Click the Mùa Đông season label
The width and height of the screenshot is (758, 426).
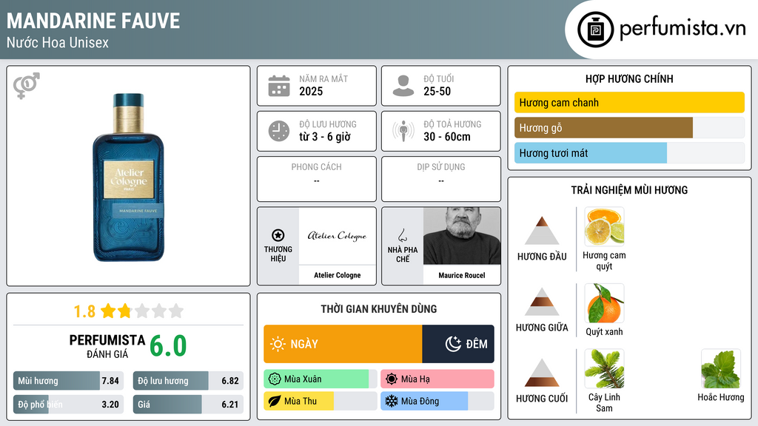point(420,401)
